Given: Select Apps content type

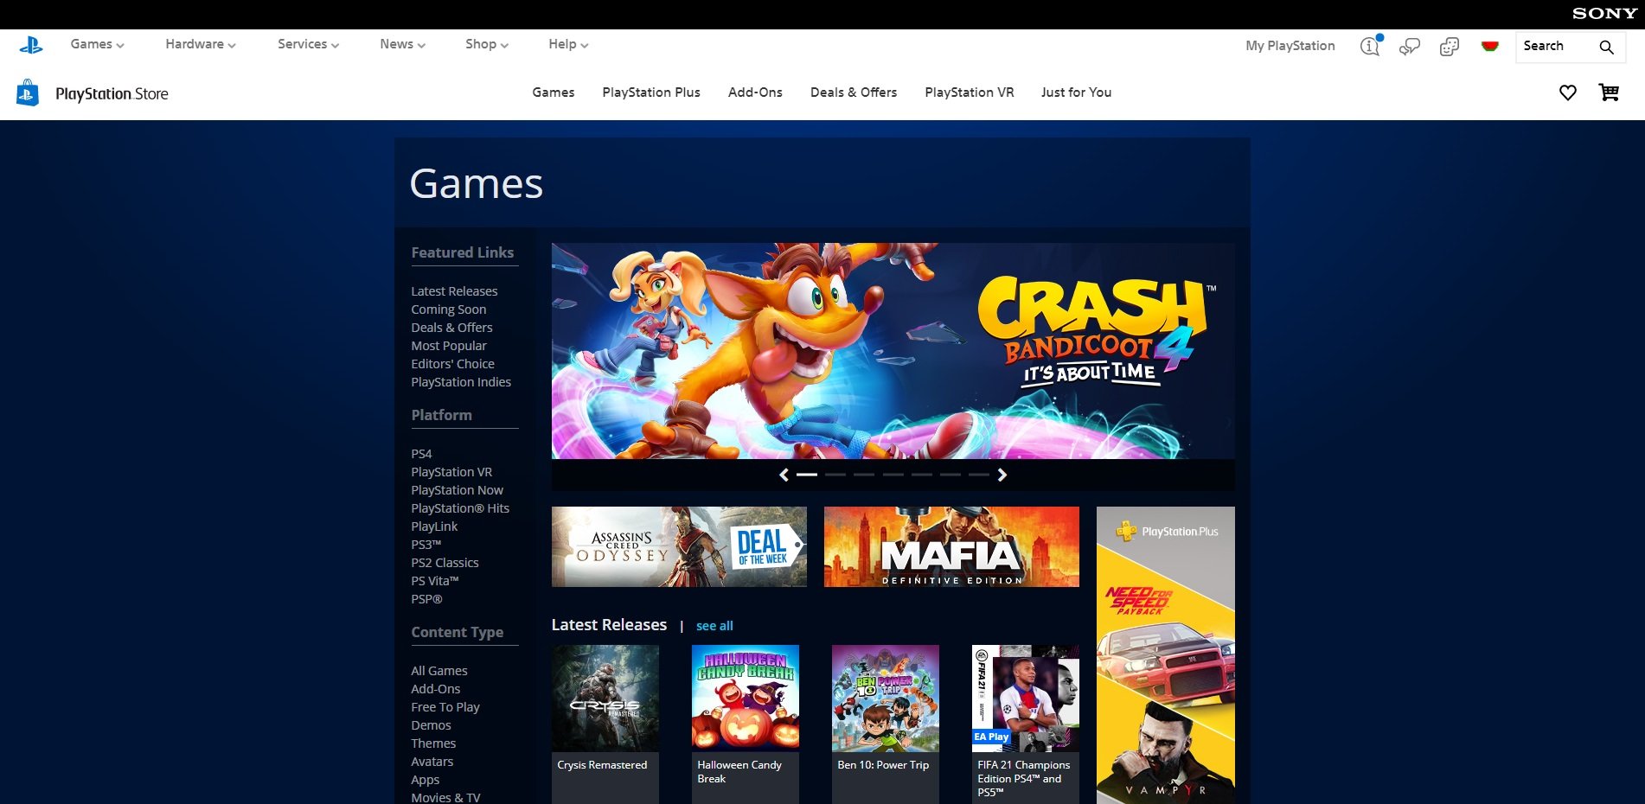Looking at the screenshot, I should click(x=426, y=780).
